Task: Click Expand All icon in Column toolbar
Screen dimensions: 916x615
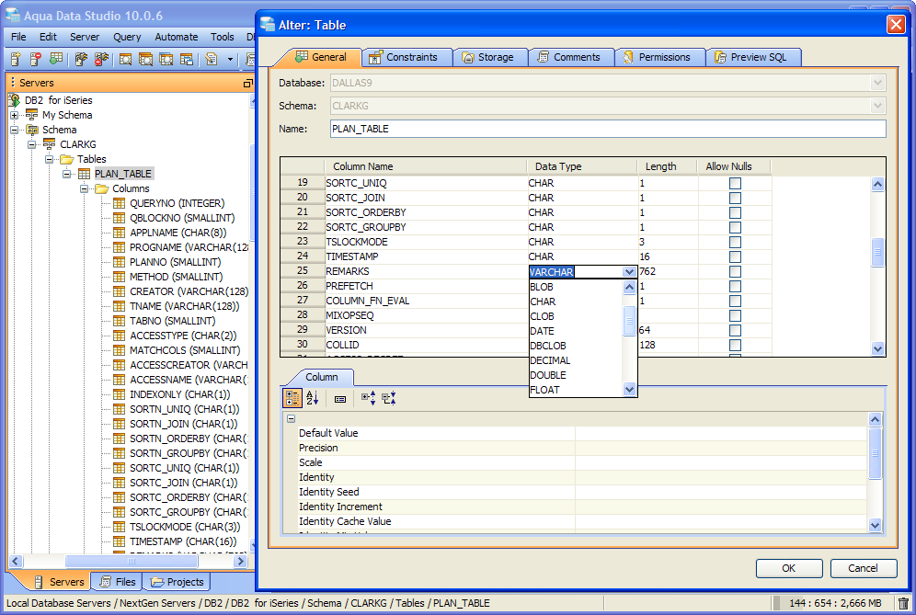Action: click(368, 398)
